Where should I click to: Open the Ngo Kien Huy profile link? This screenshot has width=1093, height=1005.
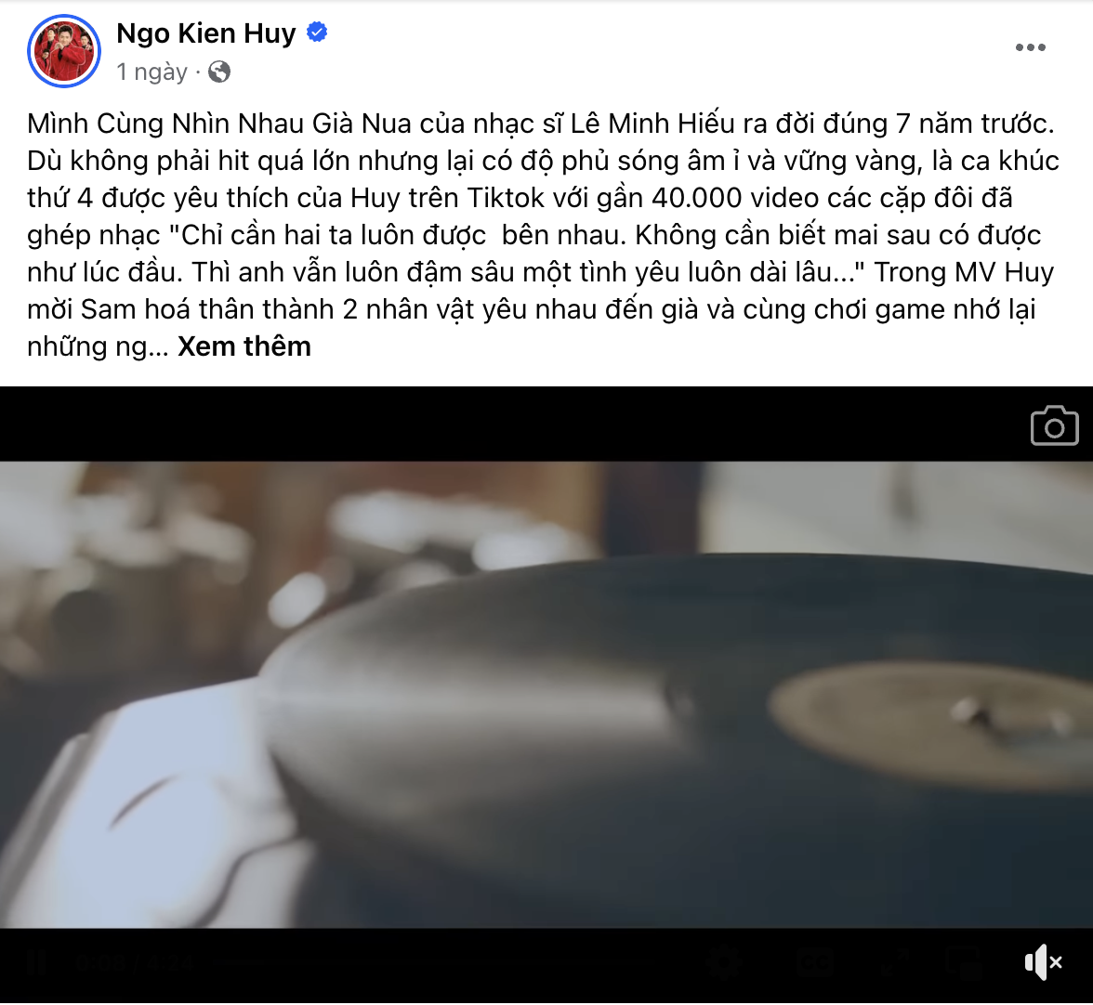click(x=206, y=33)
